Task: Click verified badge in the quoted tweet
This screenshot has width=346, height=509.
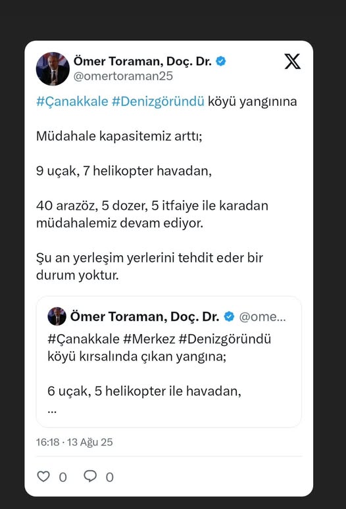Action: tap(229, 316)
